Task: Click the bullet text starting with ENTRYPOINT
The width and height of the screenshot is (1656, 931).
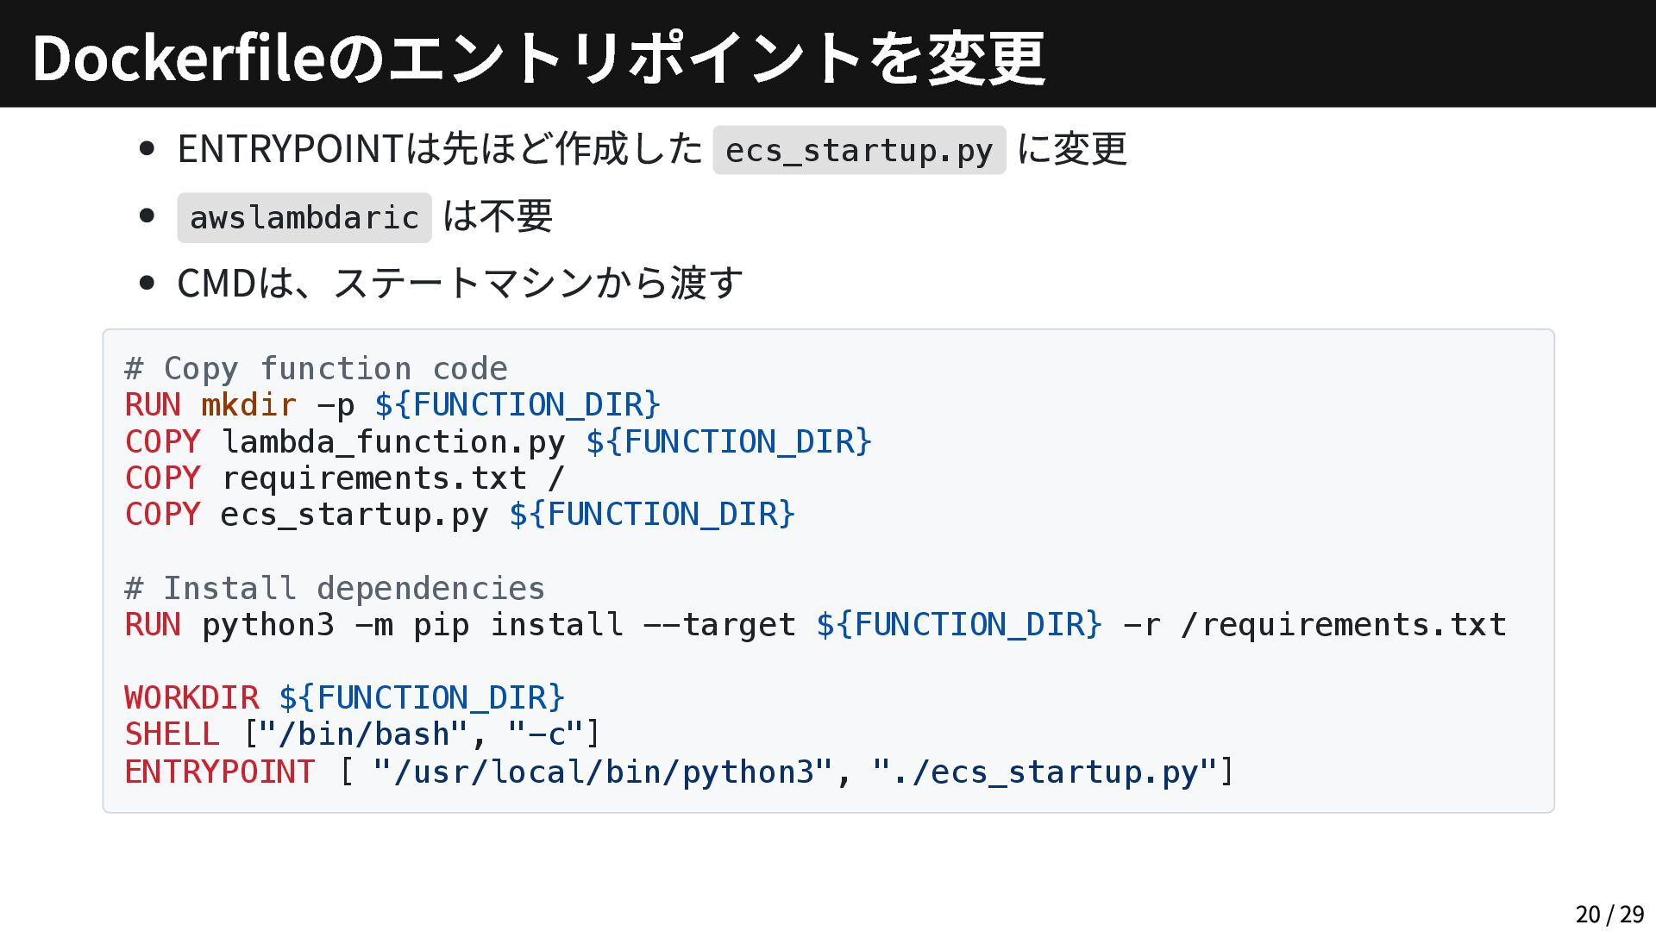Action: (x=440, y=148)
